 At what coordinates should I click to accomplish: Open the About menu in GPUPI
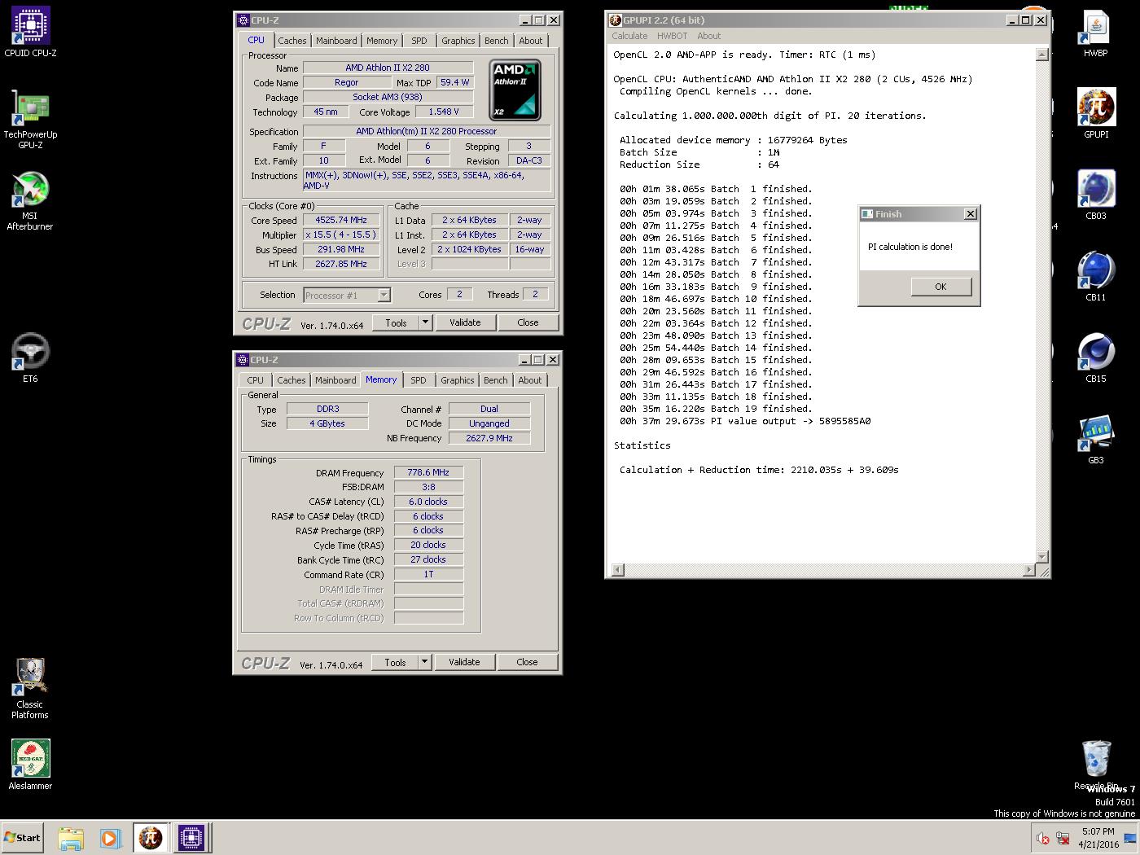coord(708,36)
